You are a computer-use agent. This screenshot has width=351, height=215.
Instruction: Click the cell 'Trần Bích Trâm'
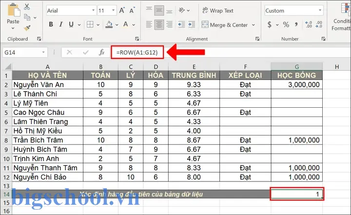click(x=47, y=140)
